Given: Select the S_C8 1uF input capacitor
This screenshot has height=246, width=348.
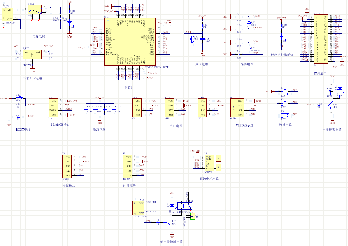Looking at the screenshot, I should click(16, 55).
